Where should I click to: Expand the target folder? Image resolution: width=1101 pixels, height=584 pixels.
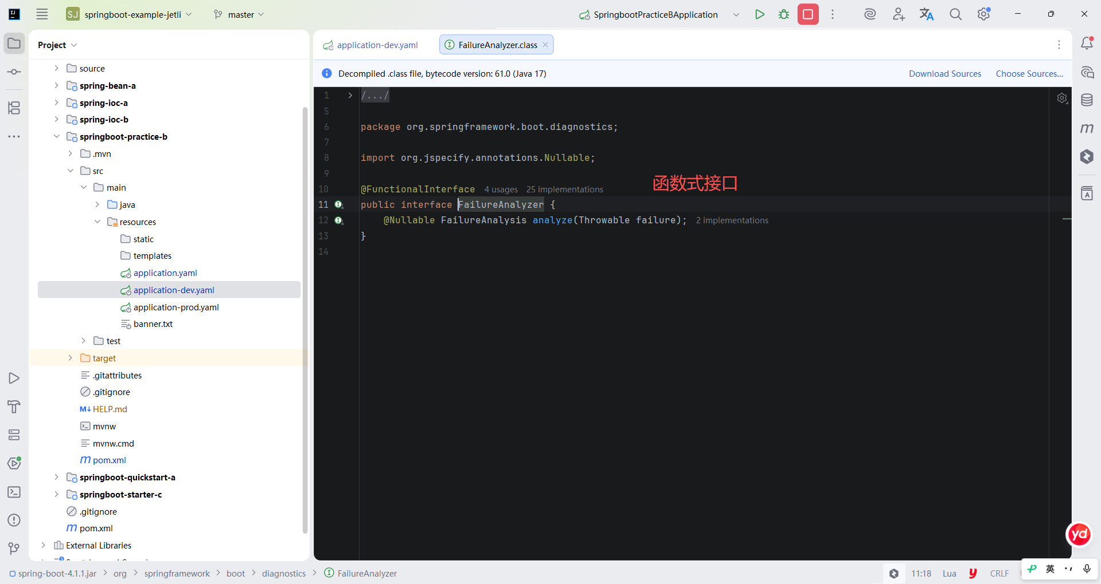pyautogui.click(x=70, y=358)
